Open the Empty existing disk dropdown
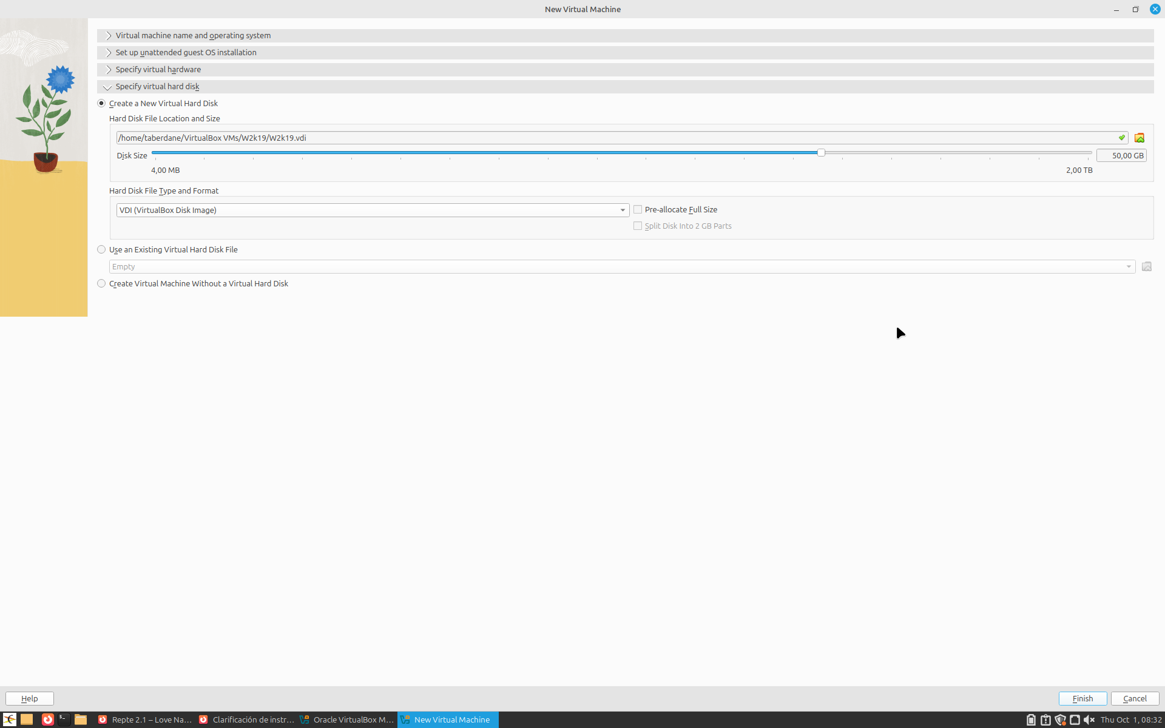 tap(622, 266)
